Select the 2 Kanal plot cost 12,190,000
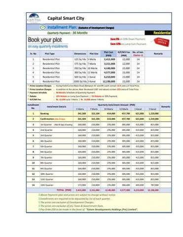This screenshot has width=183, height=237. coord(109,81)
